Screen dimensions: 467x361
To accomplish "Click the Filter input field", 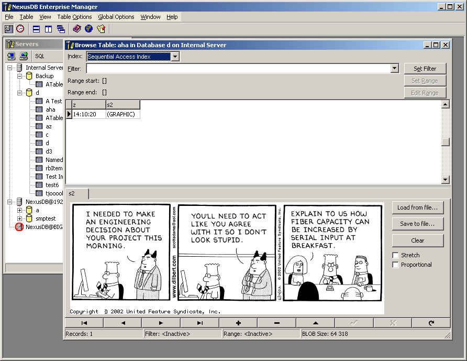I will point(238,68).
